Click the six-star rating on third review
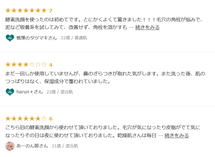The height and width of the screenshot is (157, 215). point(26,119)
